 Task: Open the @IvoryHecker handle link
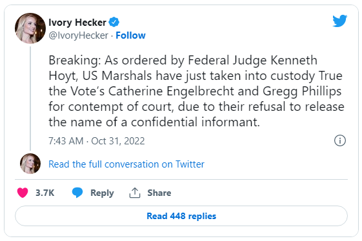[x=78, y=35]
